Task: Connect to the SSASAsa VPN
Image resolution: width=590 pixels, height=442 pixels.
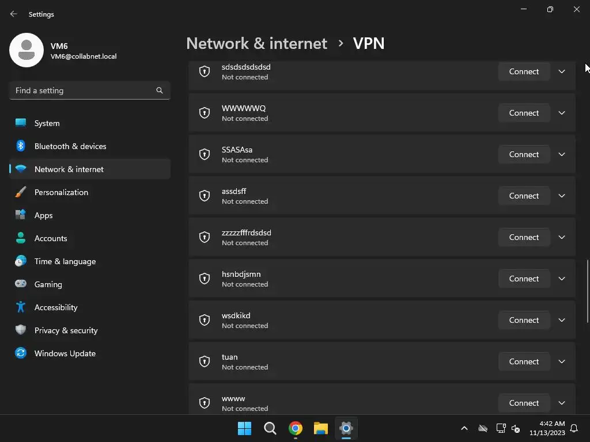Action: tap(524, 154)
